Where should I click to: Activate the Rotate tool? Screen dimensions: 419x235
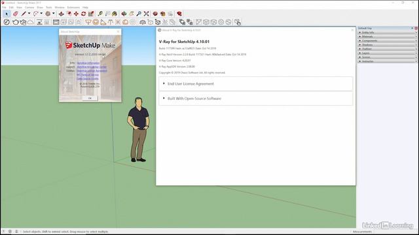pos(83,14)
